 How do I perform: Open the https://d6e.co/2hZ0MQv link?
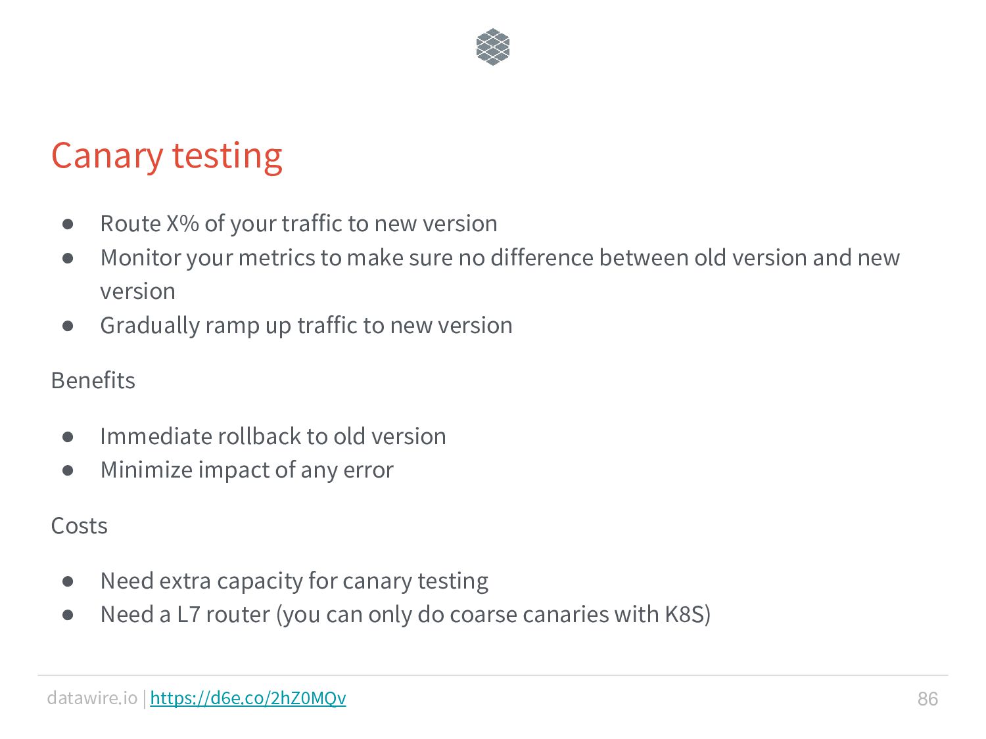[x=248, y=698]
